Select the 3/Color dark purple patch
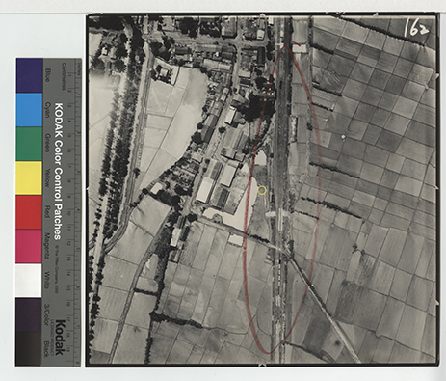This screenshot has width=446, height=381. (x=29, y=314)
